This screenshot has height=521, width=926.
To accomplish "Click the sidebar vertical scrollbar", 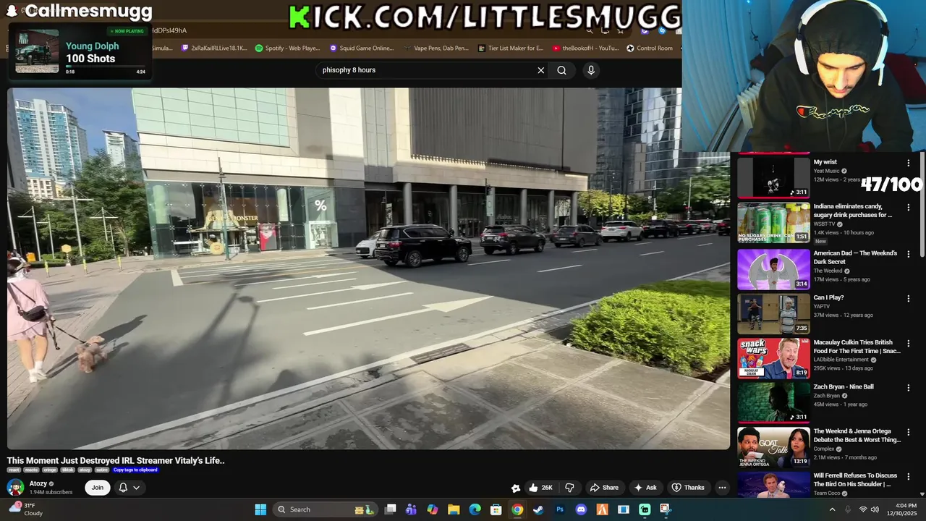I will point(922,206).
